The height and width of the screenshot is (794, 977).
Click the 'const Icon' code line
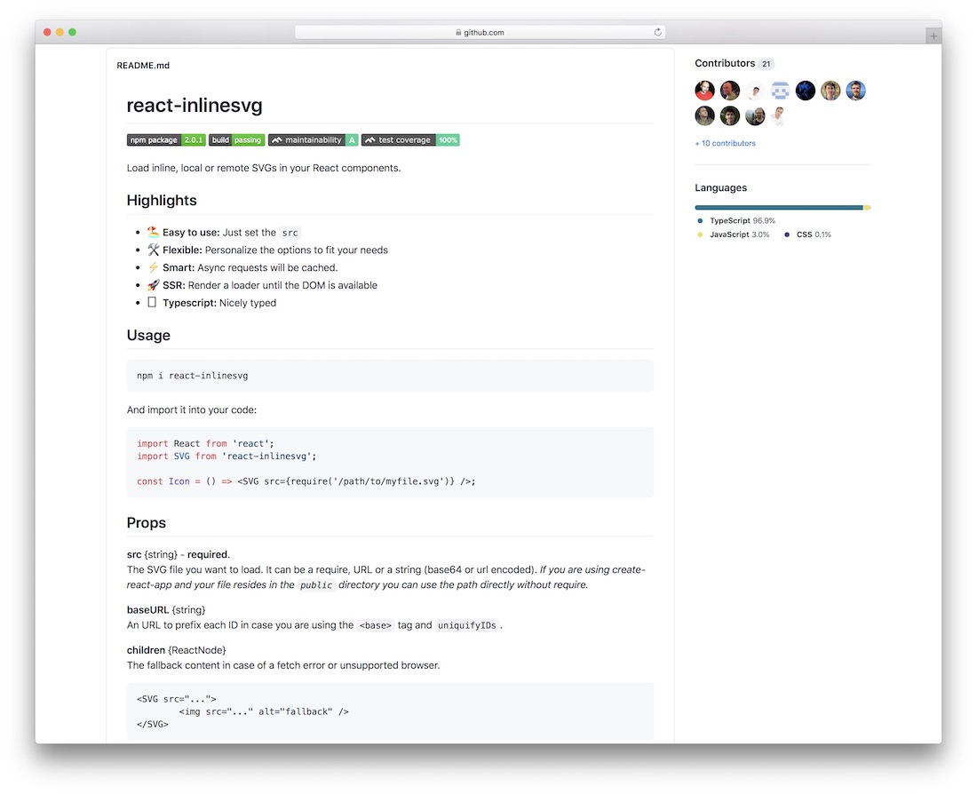tap(306, 481)
